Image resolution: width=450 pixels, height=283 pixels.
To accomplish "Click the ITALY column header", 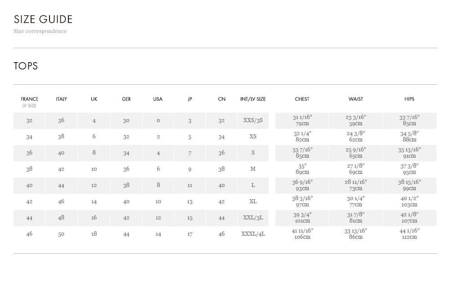I will click(61, 99).
